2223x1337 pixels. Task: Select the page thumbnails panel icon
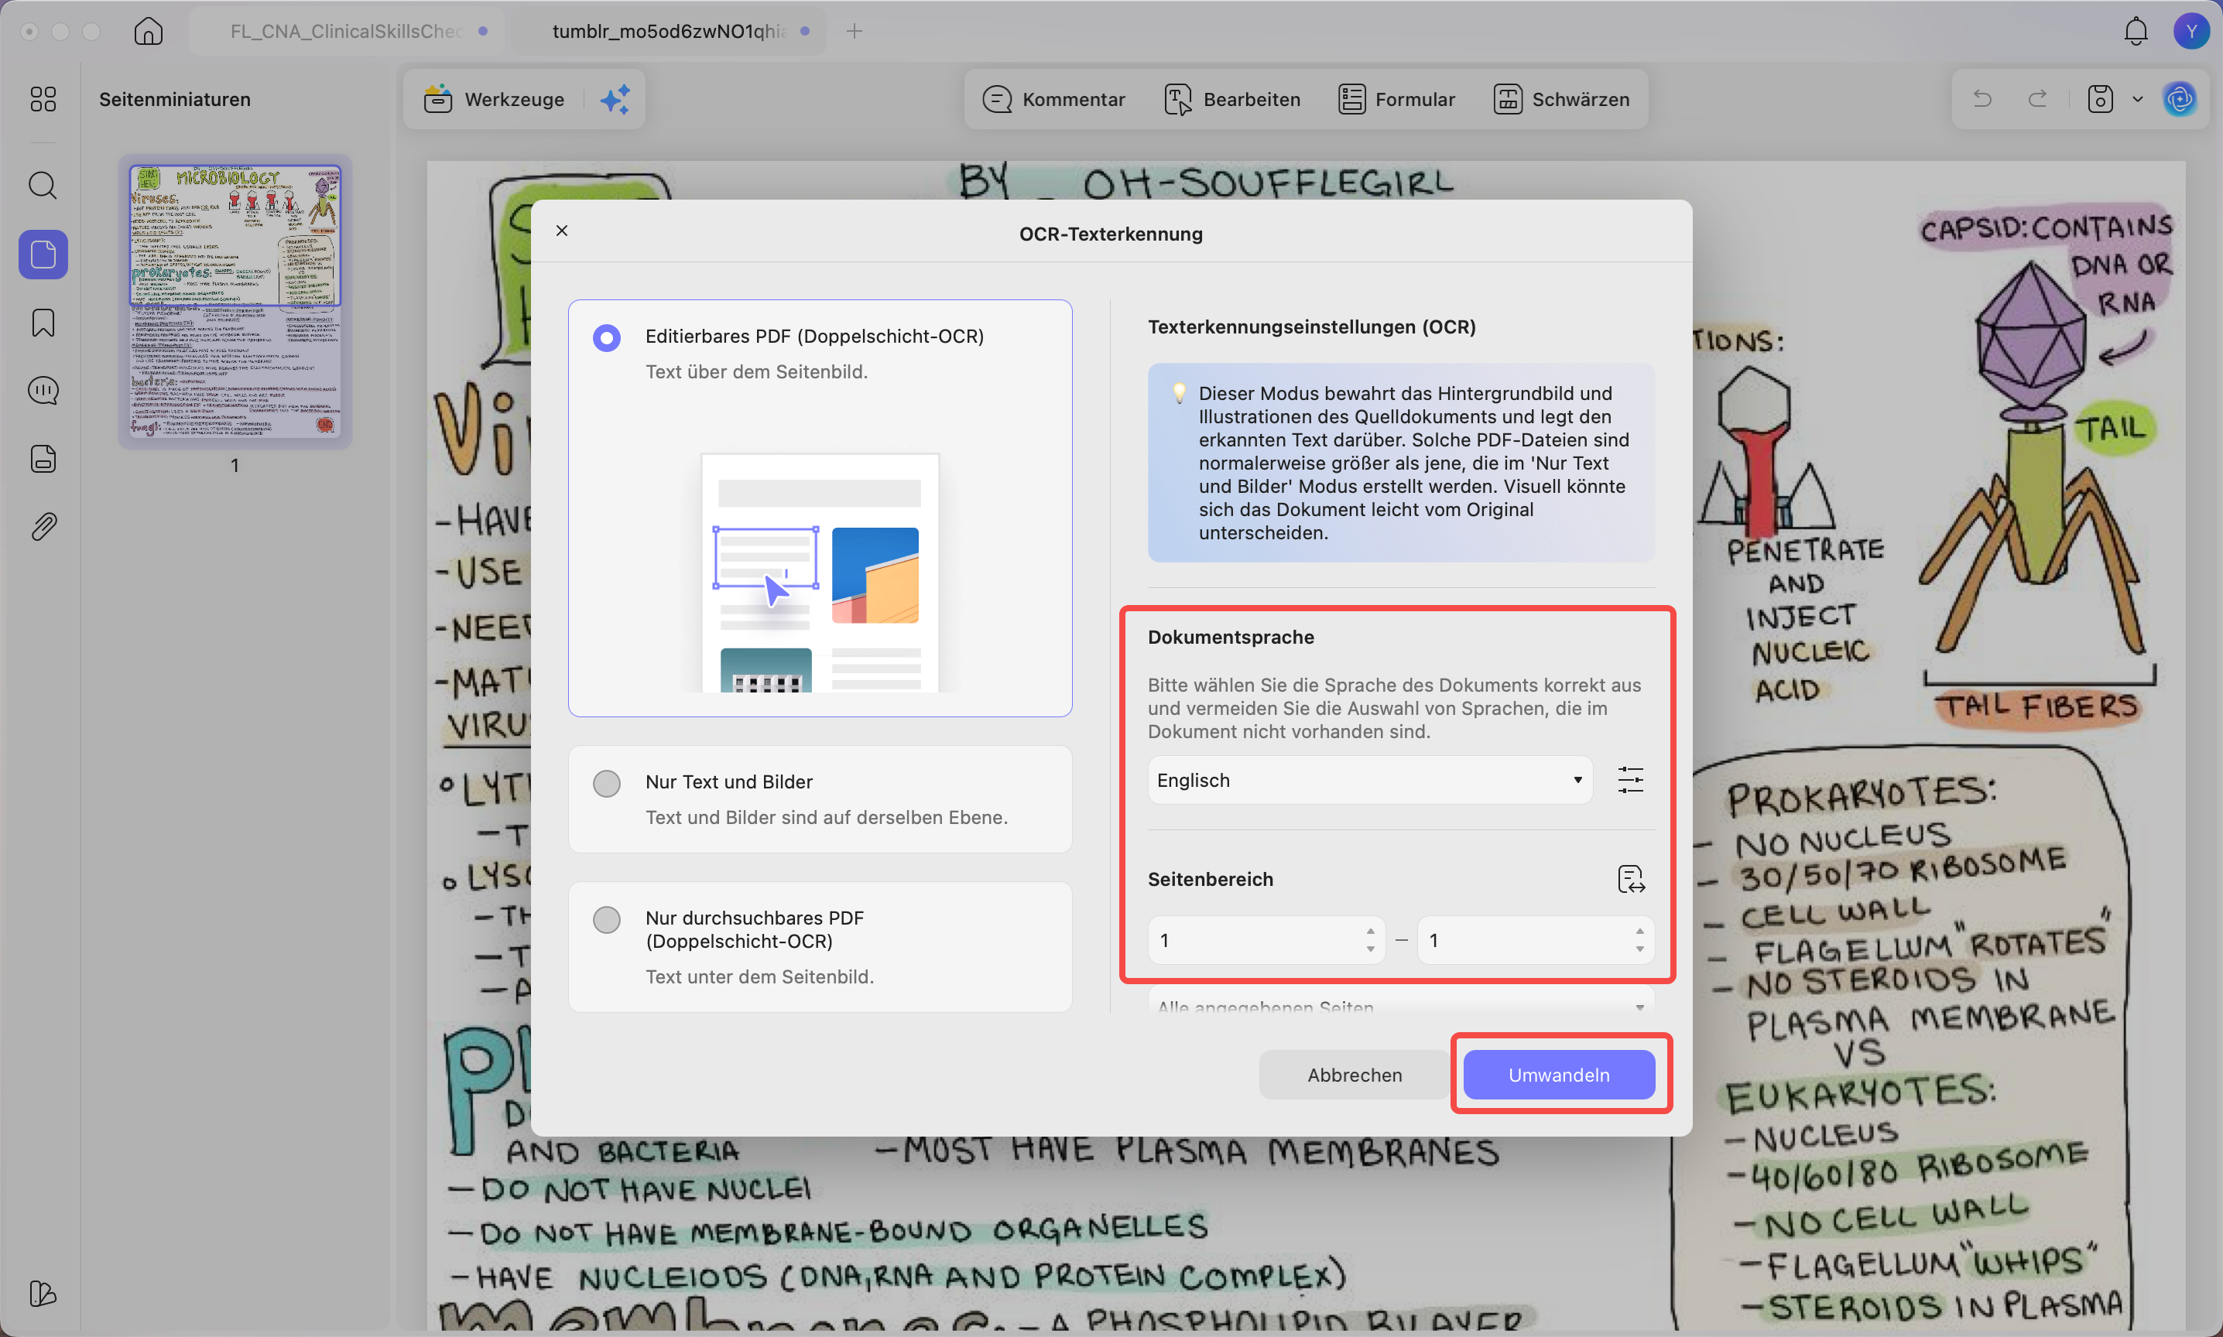tap(43, 254)
